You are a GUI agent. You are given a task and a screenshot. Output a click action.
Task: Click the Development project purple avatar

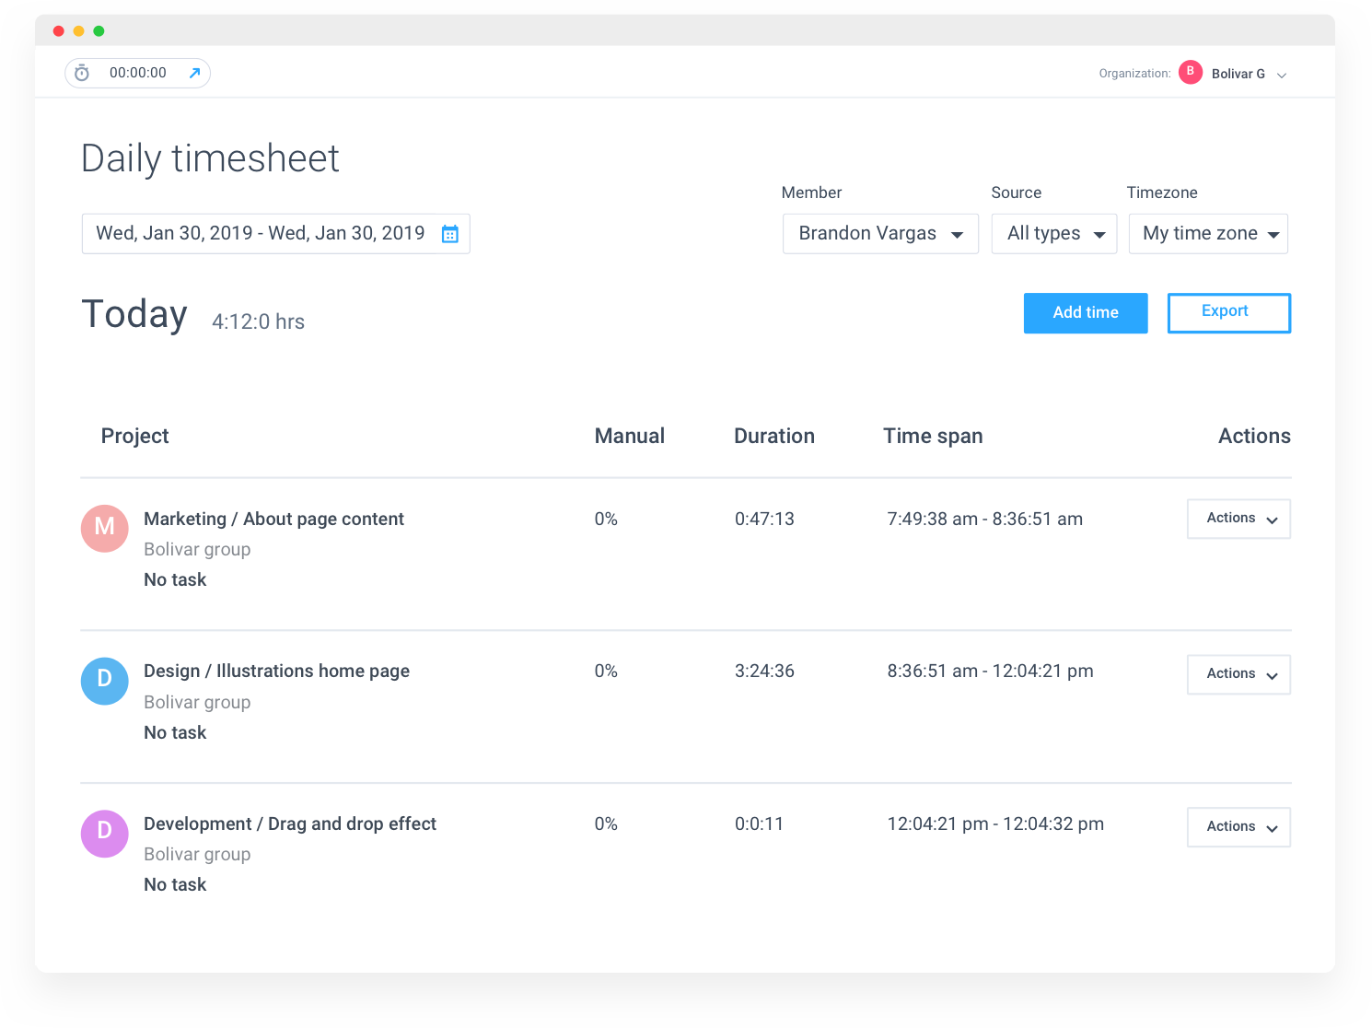[x=105, y=834]
